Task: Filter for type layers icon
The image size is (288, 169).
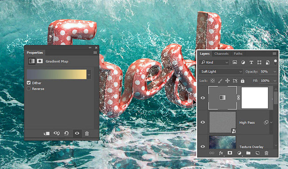Action: 251,62
